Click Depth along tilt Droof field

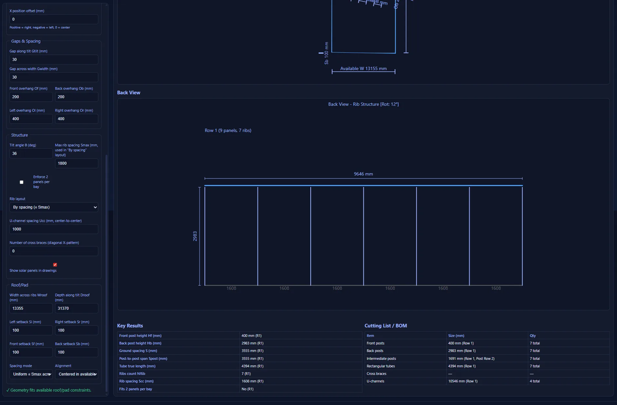point(77,308)
